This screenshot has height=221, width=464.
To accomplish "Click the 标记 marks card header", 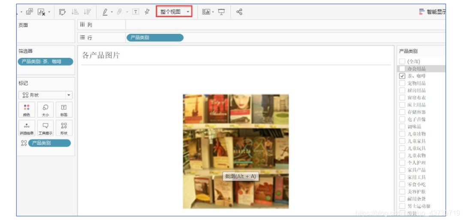I will [23, 83].
